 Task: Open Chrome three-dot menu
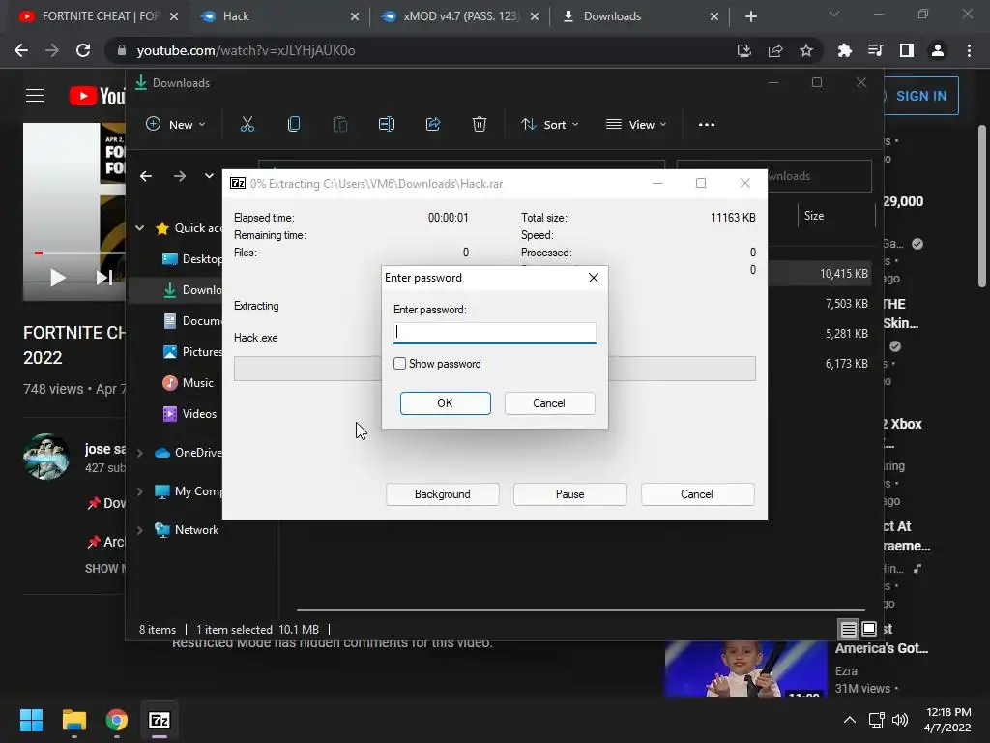(x=969, y=50)
